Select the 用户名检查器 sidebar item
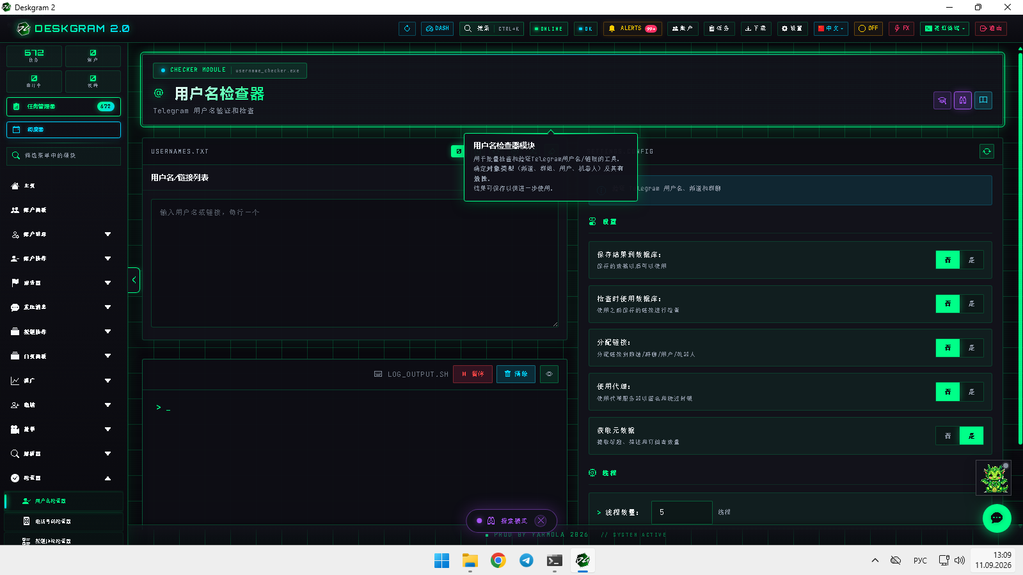The width and height of the screenshot is (1023, 575). click(63, 501)
